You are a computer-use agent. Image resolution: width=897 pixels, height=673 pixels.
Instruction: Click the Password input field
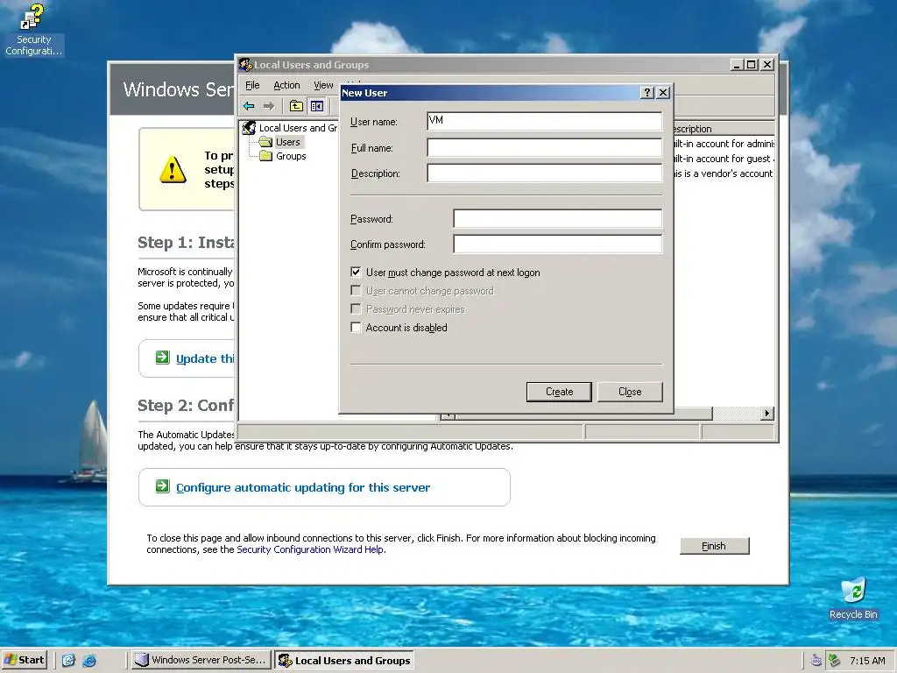coord(558,218)
